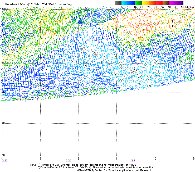Click the '12' longitude axis label
The width and height of the screenshot is (195, 172).
tap(155, 159)
